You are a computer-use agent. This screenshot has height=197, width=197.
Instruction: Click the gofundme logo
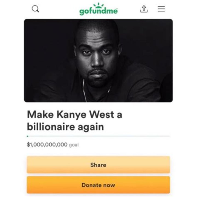coord(99,9)
